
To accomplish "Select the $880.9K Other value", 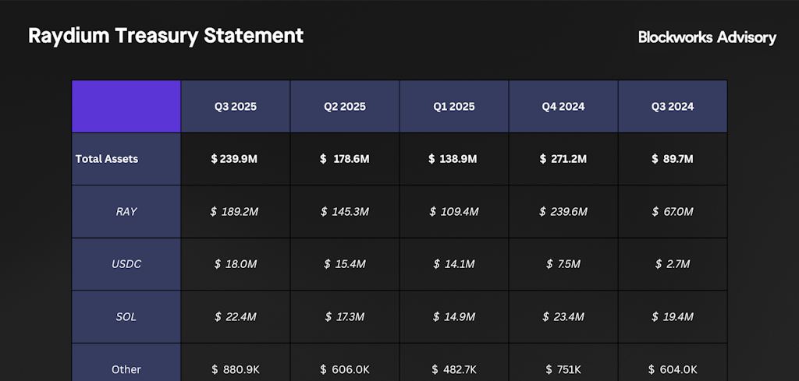I will 235,369.
